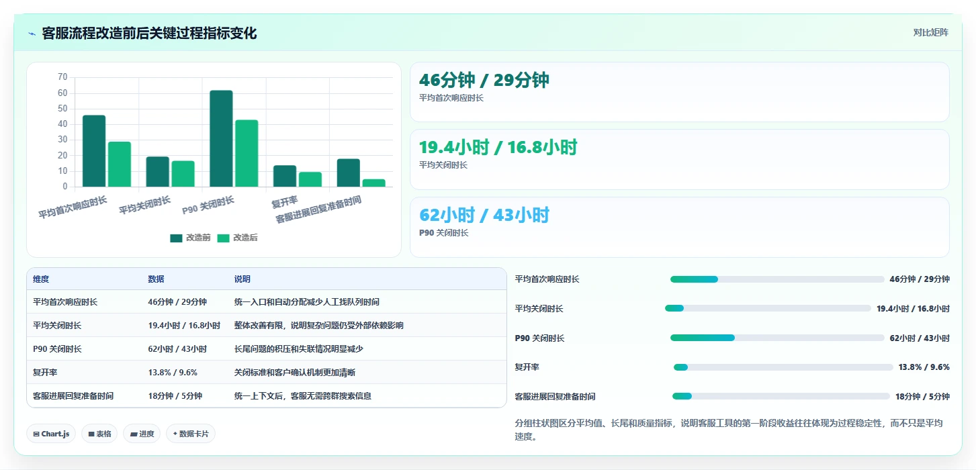This screenshot has width=976, height=470.
Task: Click 整体改善有限 description in table
Action: pos(319,326)
